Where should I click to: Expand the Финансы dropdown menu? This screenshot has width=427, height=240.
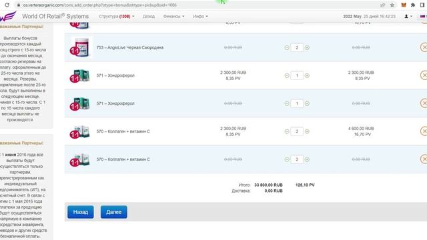tap(173, 16)
